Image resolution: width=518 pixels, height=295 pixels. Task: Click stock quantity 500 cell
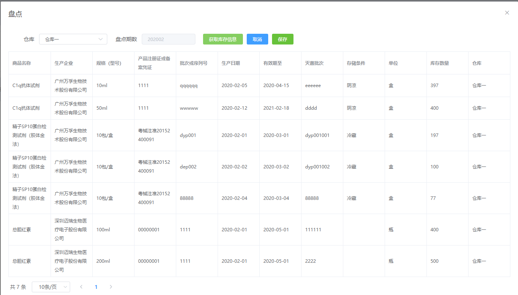pyautogui.click(x=434, y=261)
